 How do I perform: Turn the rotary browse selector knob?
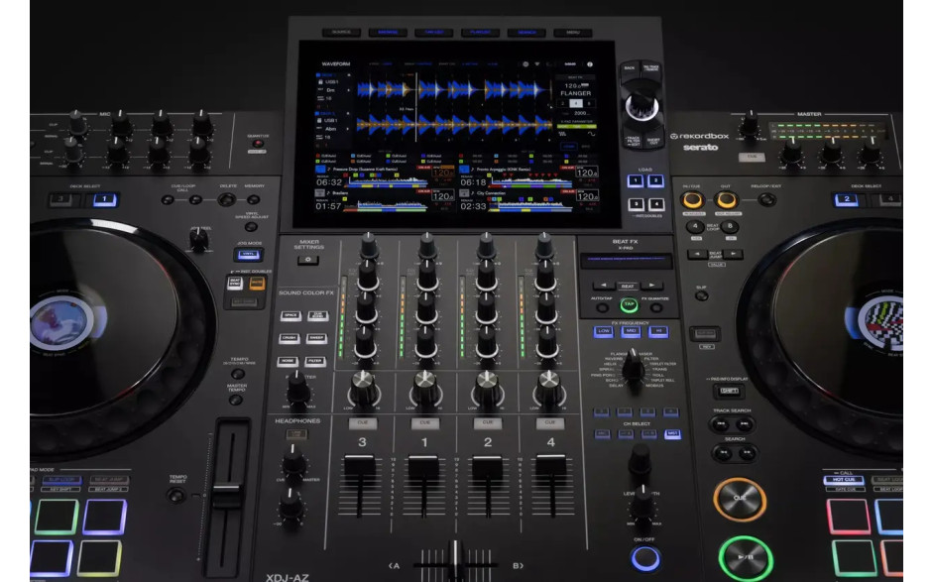click(x=641, y=106)
